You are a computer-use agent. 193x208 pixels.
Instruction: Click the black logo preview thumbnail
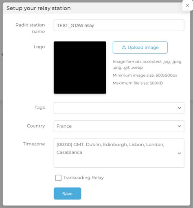80,67
